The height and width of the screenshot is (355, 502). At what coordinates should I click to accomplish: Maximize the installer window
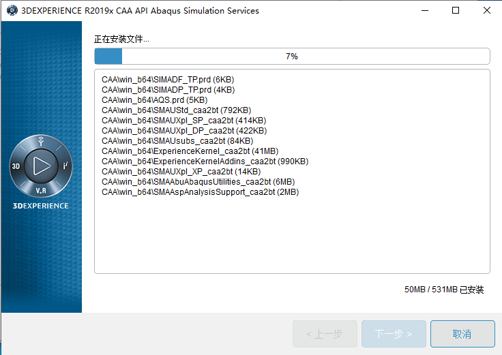455,10
